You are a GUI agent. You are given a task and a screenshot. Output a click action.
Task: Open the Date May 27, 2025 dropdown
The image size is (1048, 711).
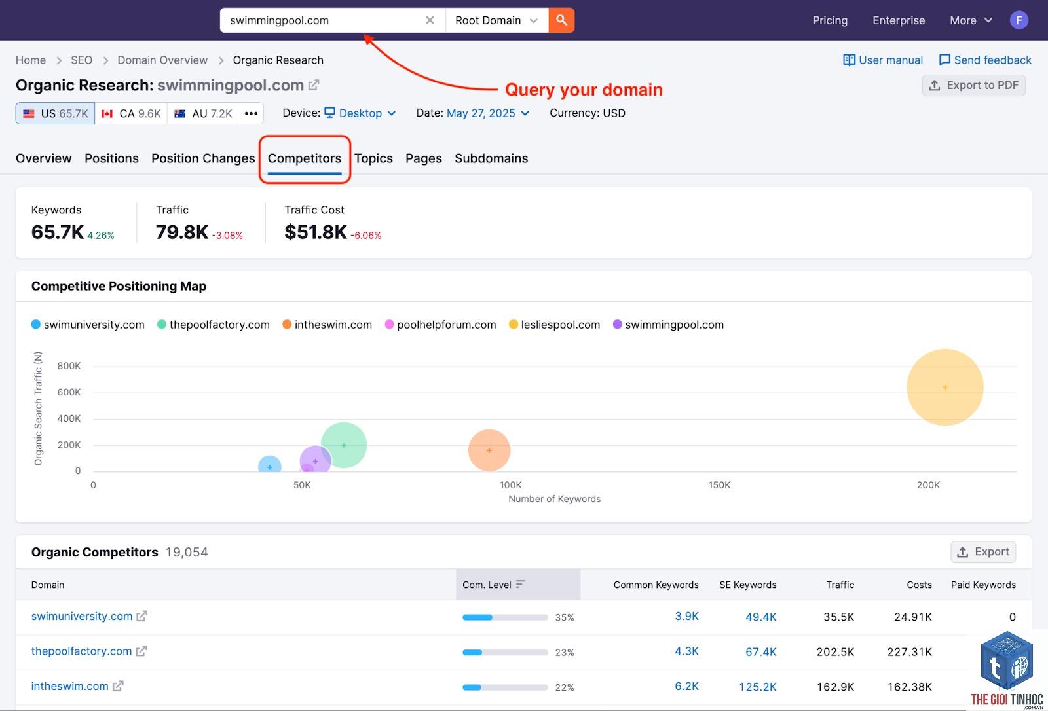pos(488,113)
